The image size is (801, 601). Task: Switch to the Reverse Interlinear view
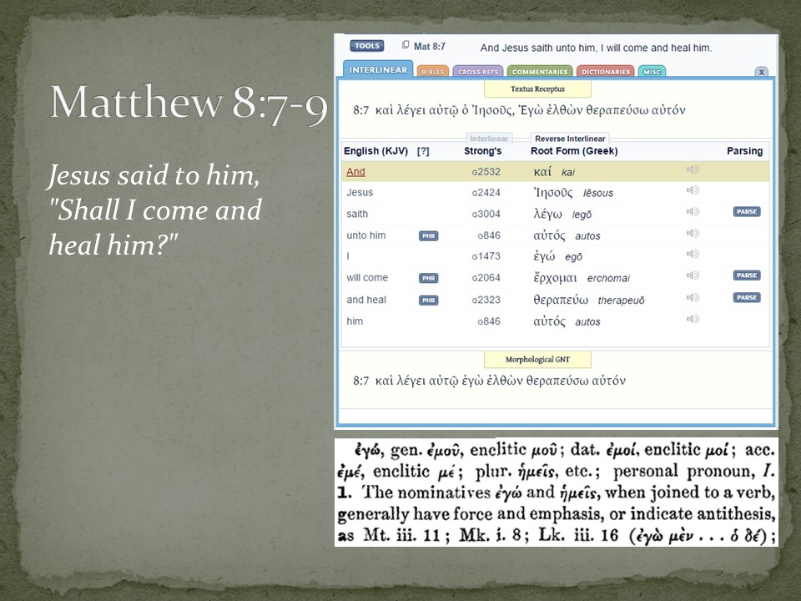tap(571, 139)
